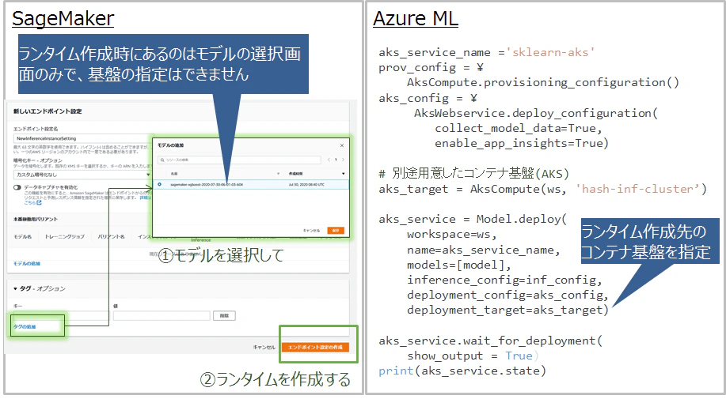Click the トレーニングジョブ column header
Viewport: 726px width, 399px height.
(x=64, y=236)
